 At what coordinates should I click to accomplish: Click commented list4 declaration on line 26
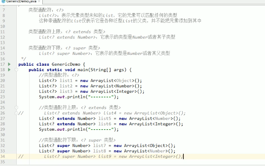tap(115, 113)
